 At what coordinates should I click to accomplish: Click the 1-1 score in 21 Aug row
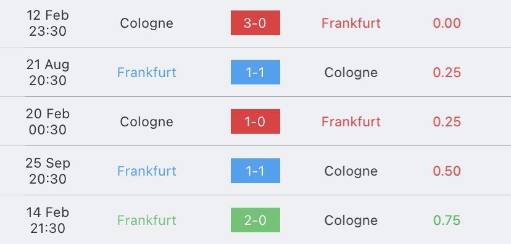click(255, 72)
